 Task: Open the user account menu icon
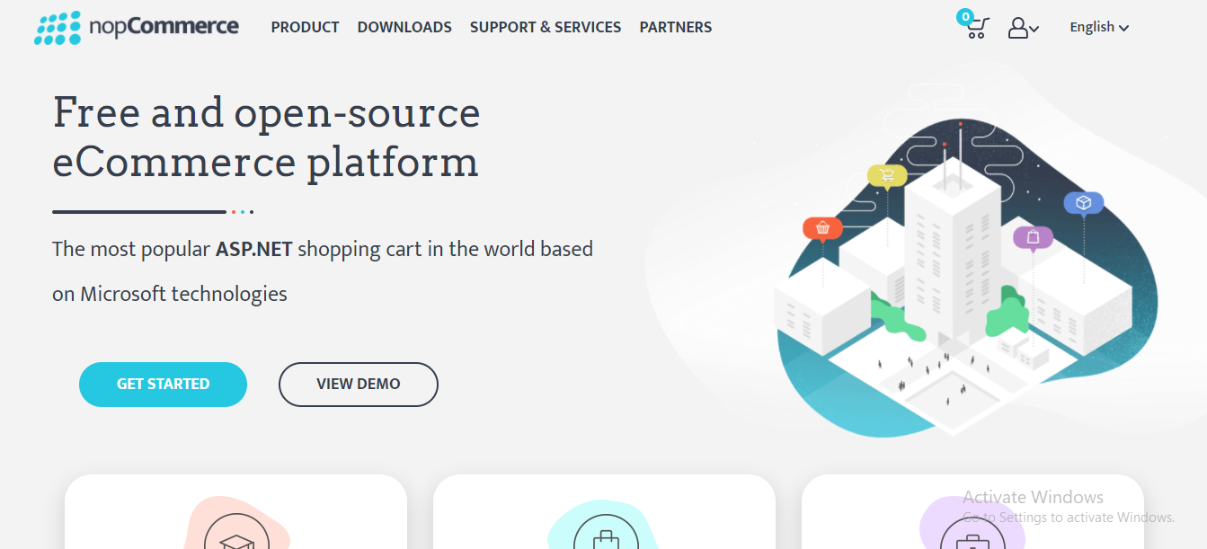coord(1023,28)
